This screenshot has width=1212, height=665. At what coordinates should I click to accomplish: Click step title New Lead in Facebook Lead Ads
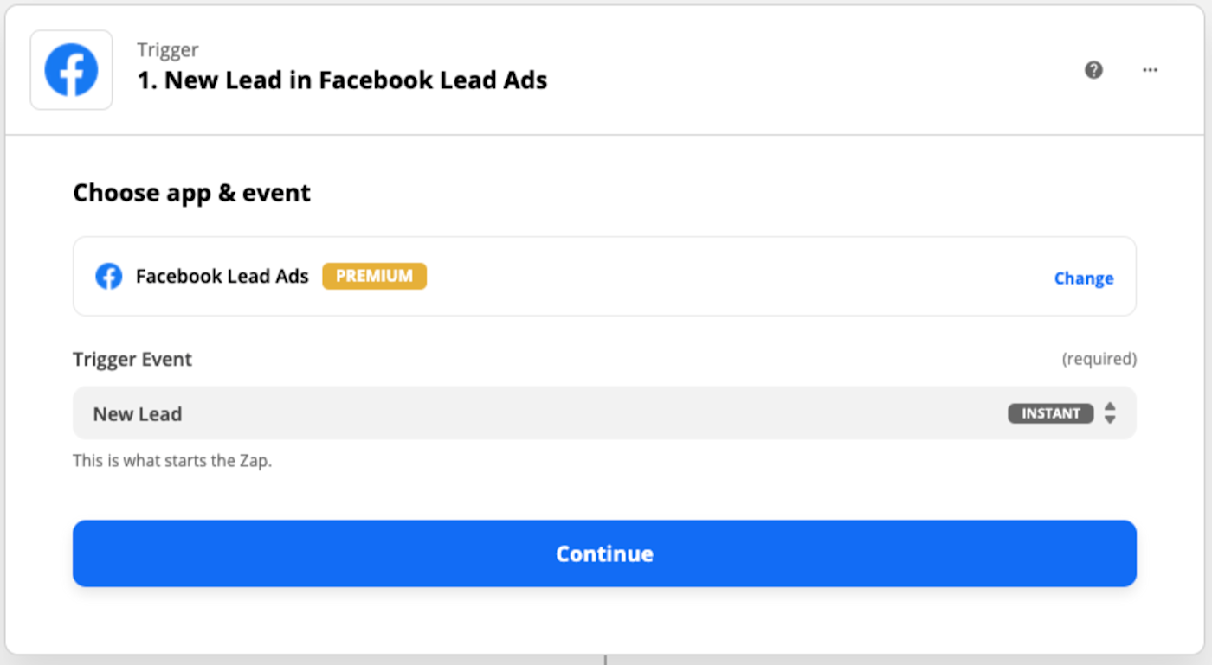342,80
